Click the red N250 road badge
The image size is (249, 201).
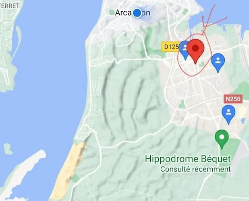(x=233, y=99)
